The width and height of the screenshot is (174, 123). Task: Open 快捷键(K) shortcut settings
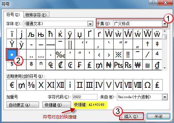pyautogui.click(x=56, y=105)
